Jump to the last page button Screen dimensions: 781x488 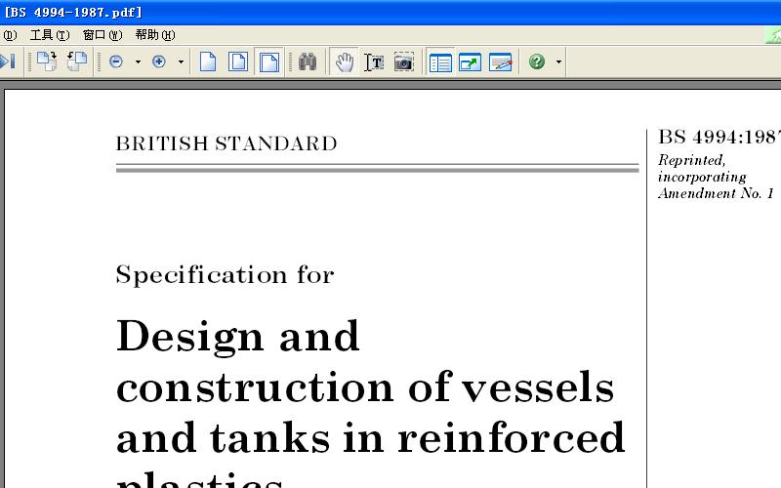point(8,61)
